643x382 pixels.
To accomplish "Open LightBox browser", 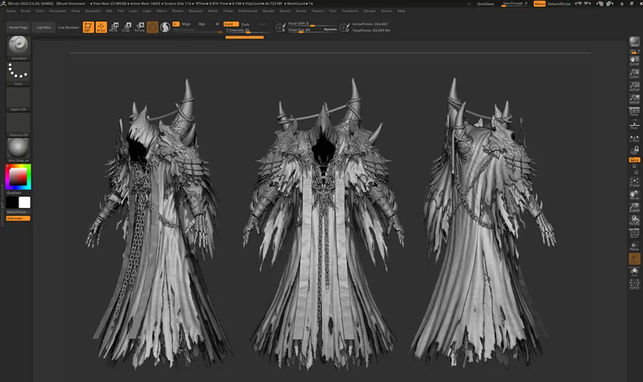I will point(43,28).
